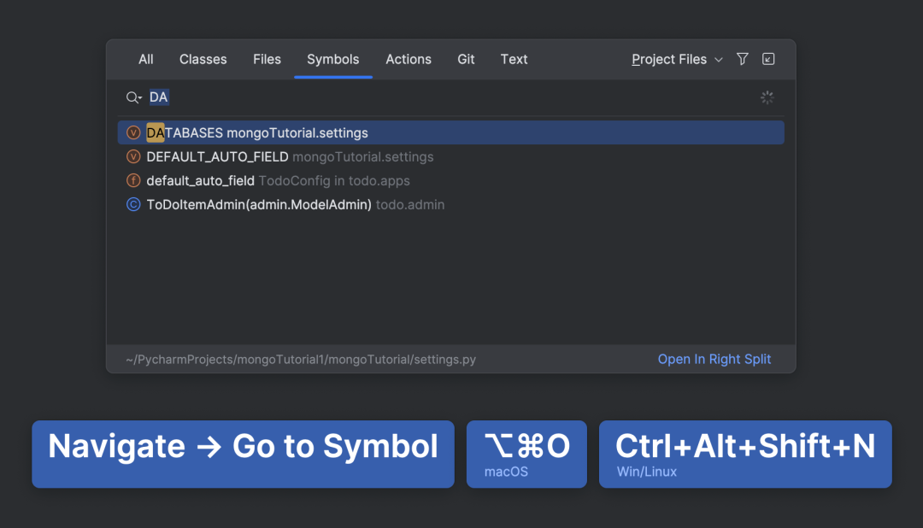923x528 pixels.
Task: Select the ToDoItemAdmin(admin.ModelAdmin) result
Action: (x=451, y=205)
